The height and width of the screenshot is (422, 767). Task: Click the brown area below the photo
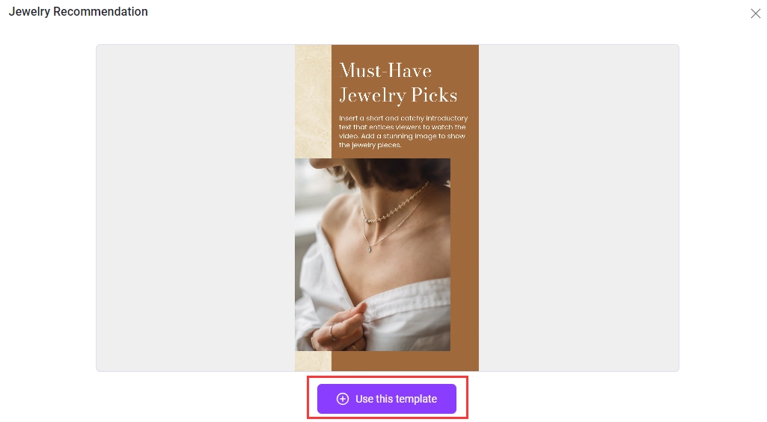click(405, 361)
